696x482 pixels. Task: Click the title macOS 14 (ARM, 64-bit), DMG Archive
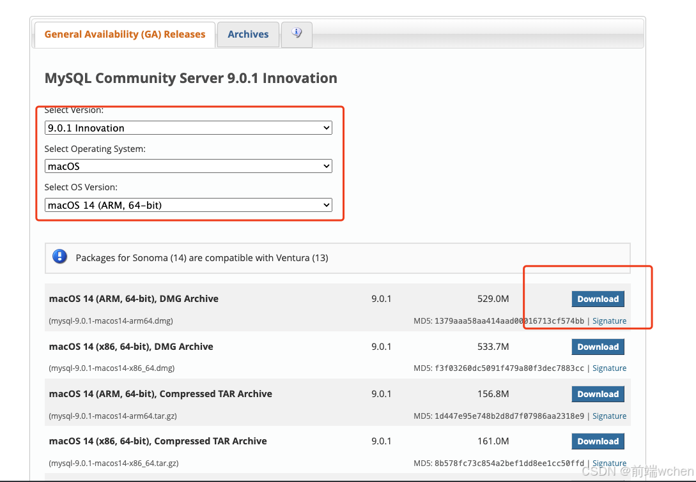pyautogui.click(x=134, y=298)
